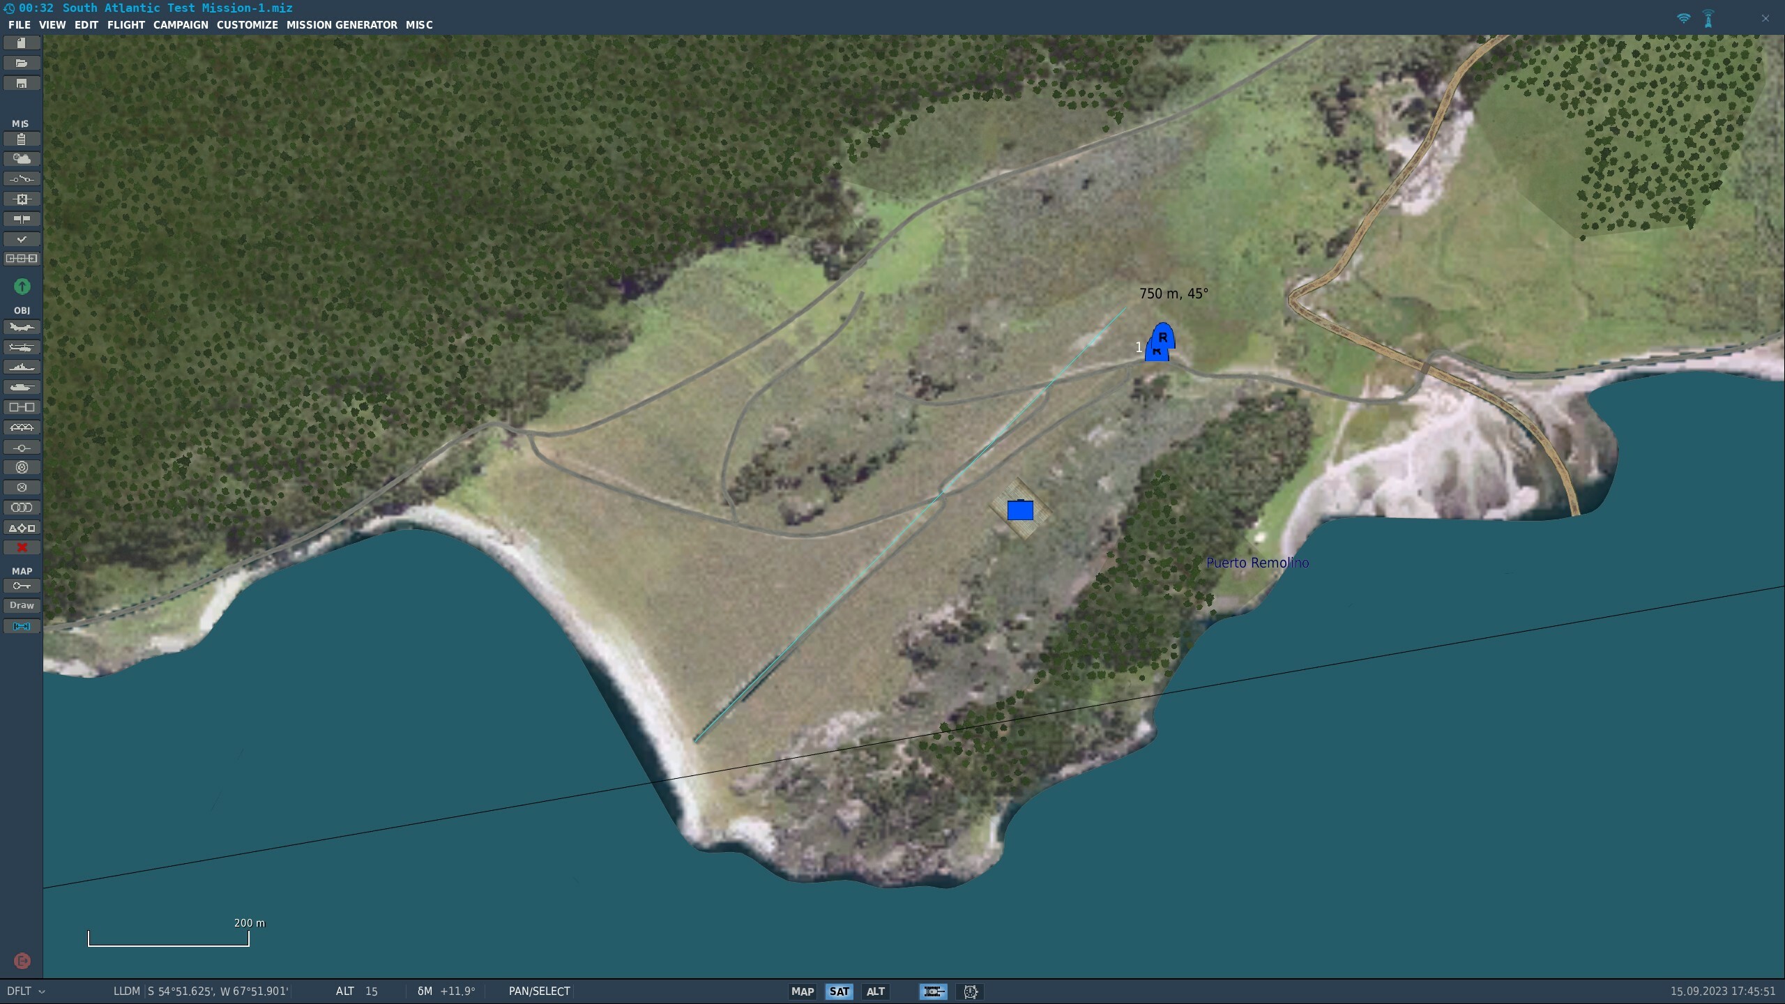Add a trigger zone
1785x1004 pixels.
(x=22, y=468)
